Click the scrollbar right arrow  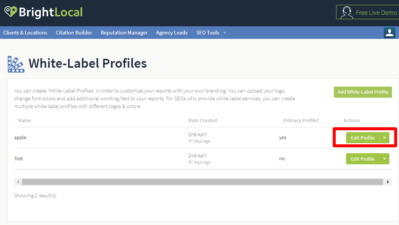[x=388, y=182]
